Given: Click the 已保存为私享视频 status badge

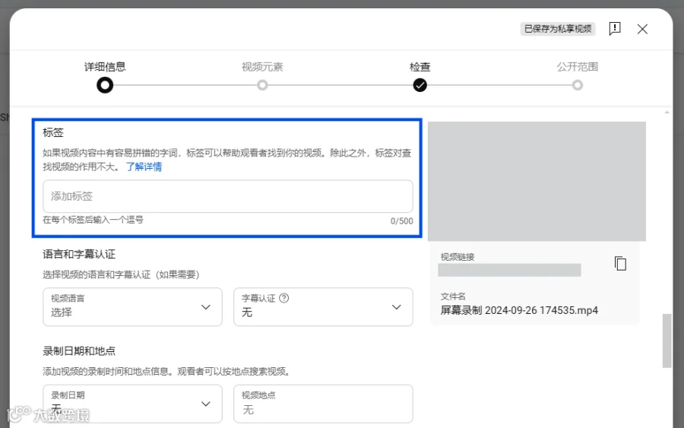Looking at the screenshot, I should tap(558, 29).
